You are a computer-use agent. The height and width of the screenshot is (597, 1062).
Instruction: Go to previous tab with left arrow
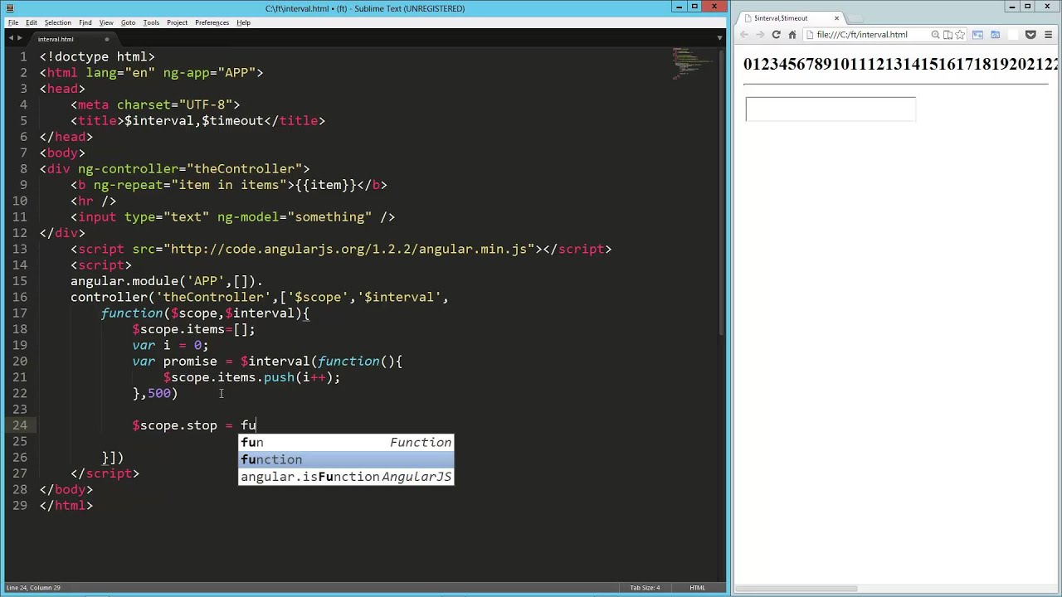pyautogui.click(x=12, y=39)
